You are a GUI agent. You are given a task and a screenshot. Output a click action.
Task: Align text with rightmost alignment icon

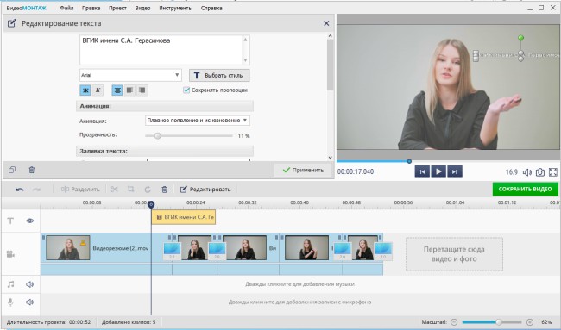142,90
